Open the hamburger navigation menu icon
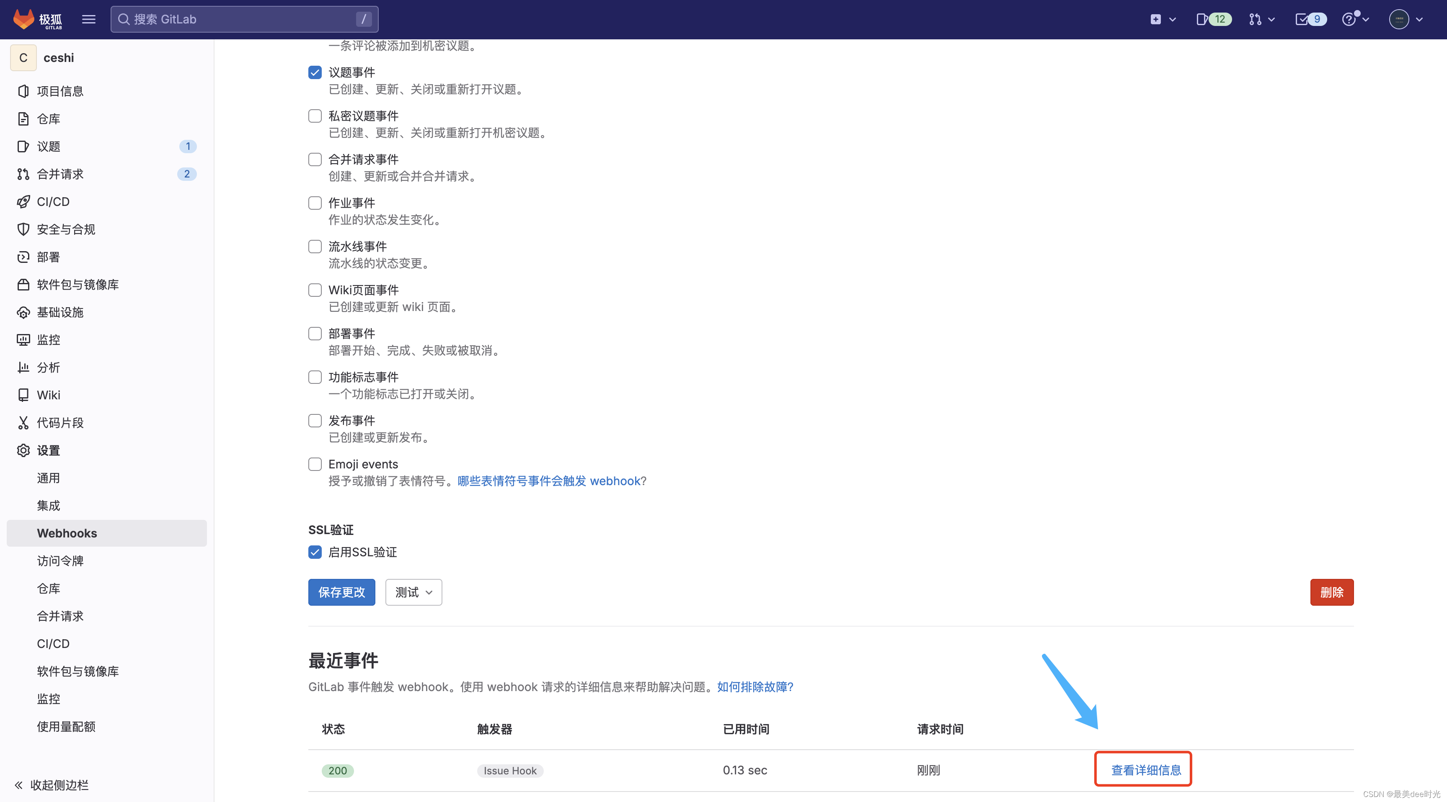This screenshot has height=802, width=1447. 88,19
